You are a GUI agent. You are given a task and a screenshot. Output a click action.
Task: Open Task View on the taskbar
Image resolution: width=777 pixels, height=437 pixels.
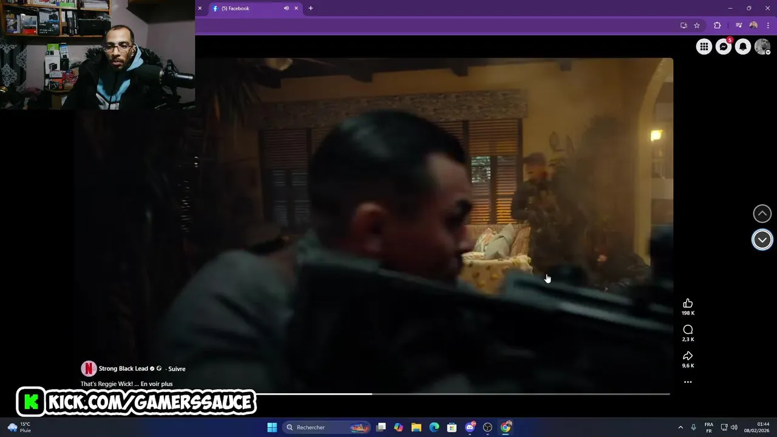381,427
